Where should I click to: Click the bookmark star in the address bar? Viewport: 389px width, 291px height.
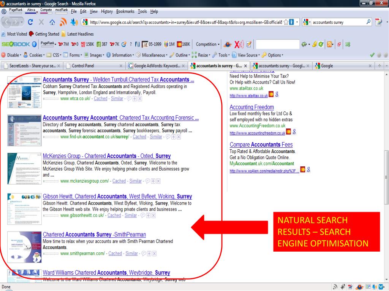(286, 22)
